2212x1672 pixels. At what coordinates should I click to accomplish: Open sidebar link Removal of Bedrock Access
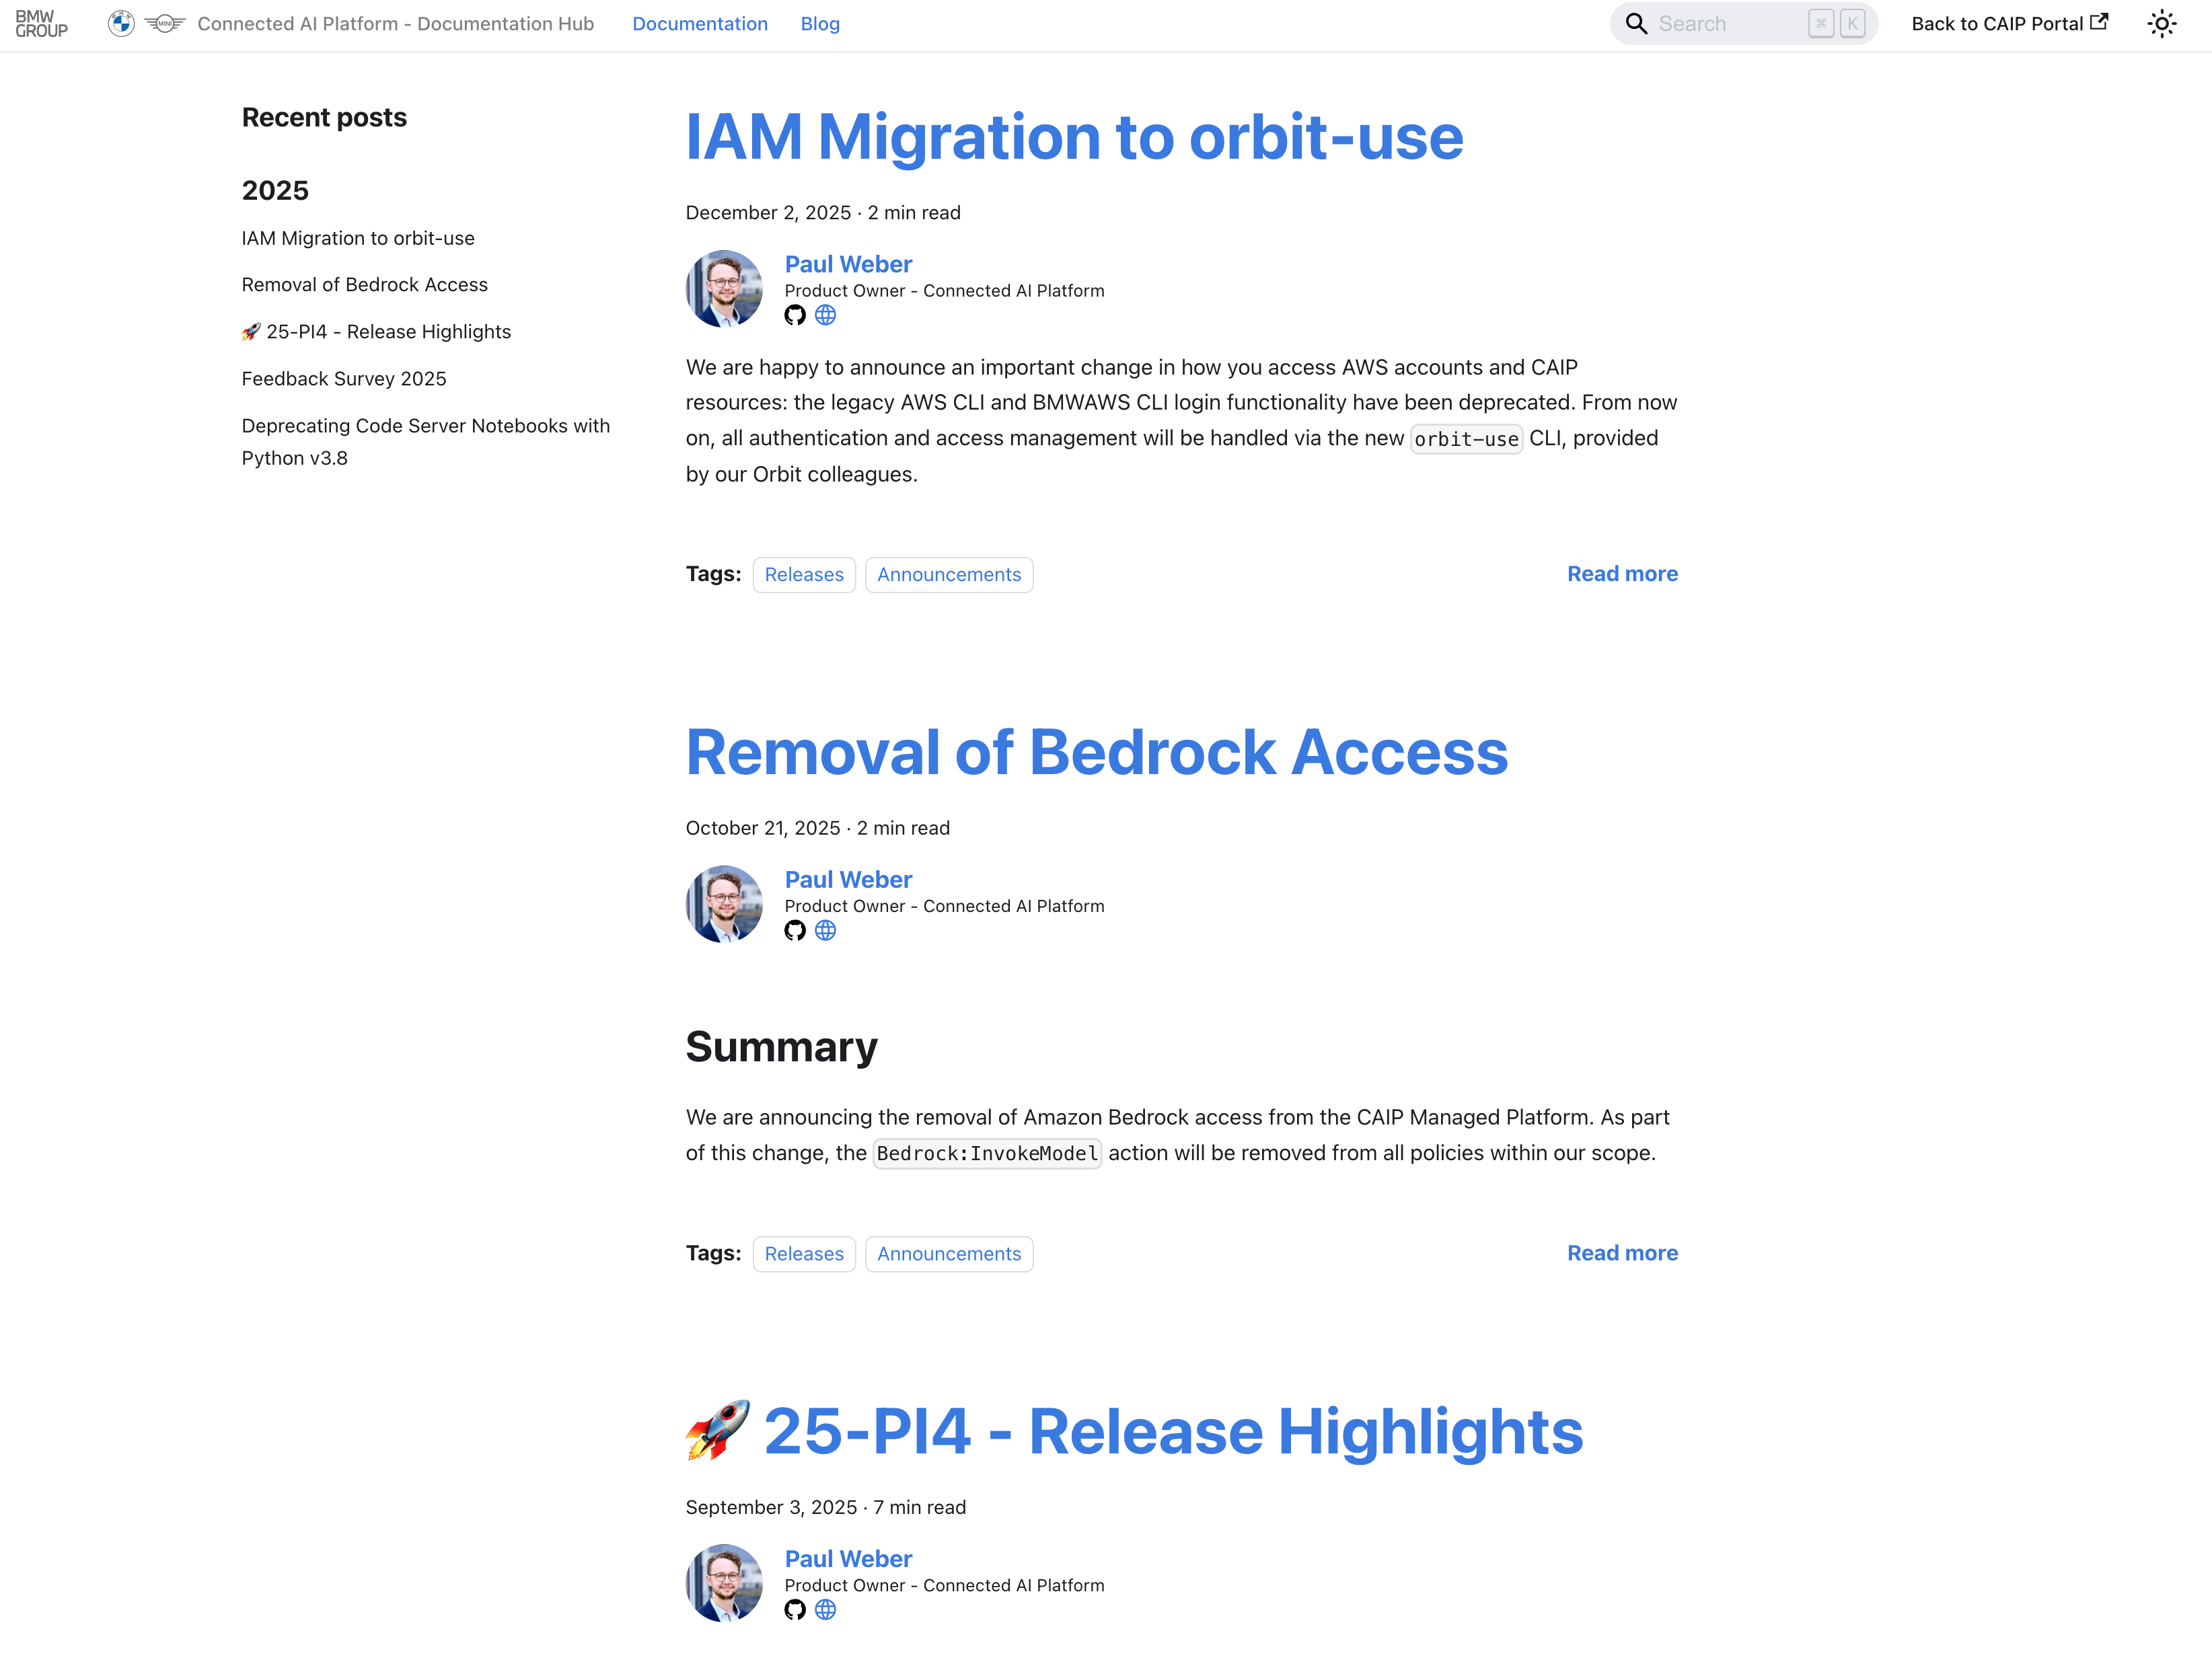point(365,285)
